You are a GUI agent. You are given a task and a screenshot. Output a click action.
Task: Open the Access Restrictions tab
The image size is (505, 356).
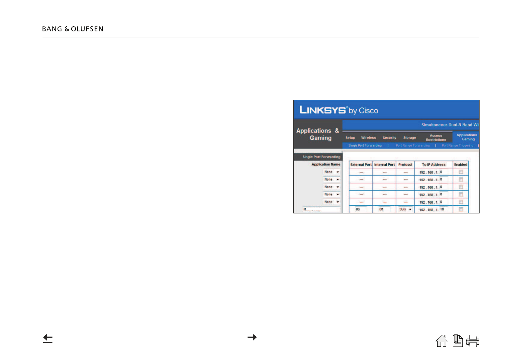(436, 137)
